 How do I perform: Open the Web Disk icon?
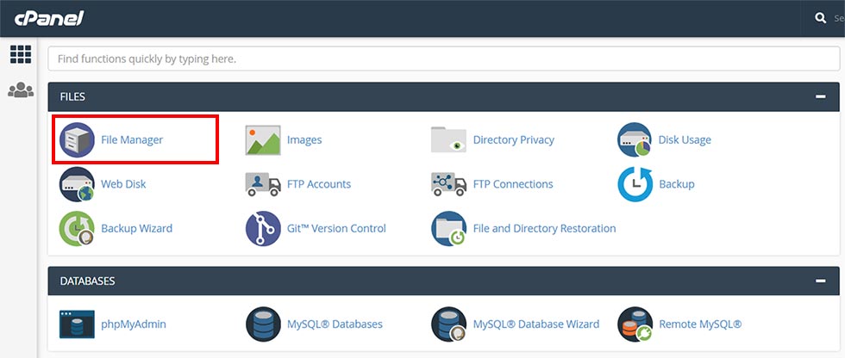point(77,184)
